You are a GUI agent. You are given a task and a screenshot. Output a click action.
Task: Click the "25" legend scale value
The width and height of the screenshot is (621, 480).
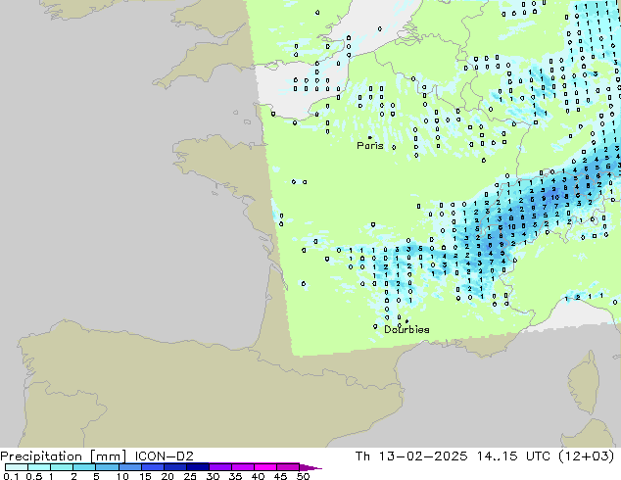coord(190,476)
